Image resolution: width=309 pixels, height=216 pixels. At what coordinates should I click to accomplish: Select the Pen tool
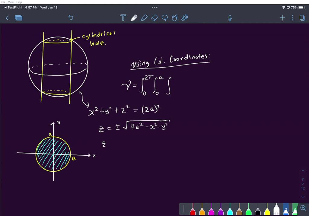pyautogui.click(x=134, y=18)
